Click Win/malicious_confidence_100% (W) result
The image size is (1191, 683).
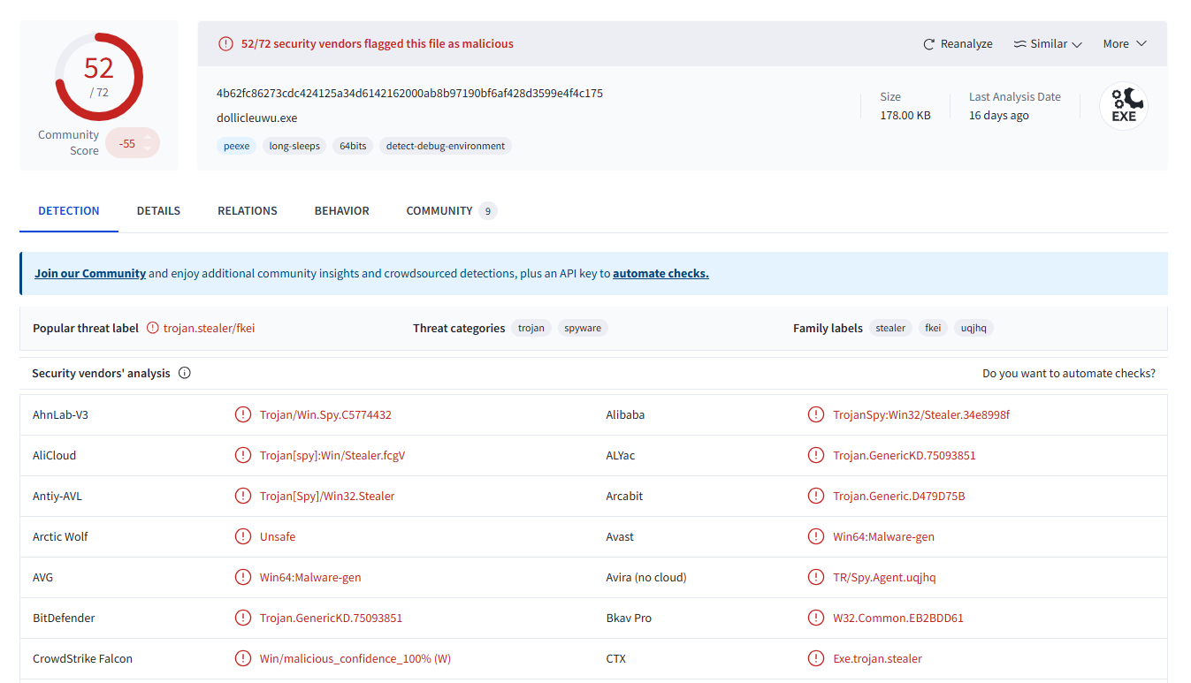point(355,658)
